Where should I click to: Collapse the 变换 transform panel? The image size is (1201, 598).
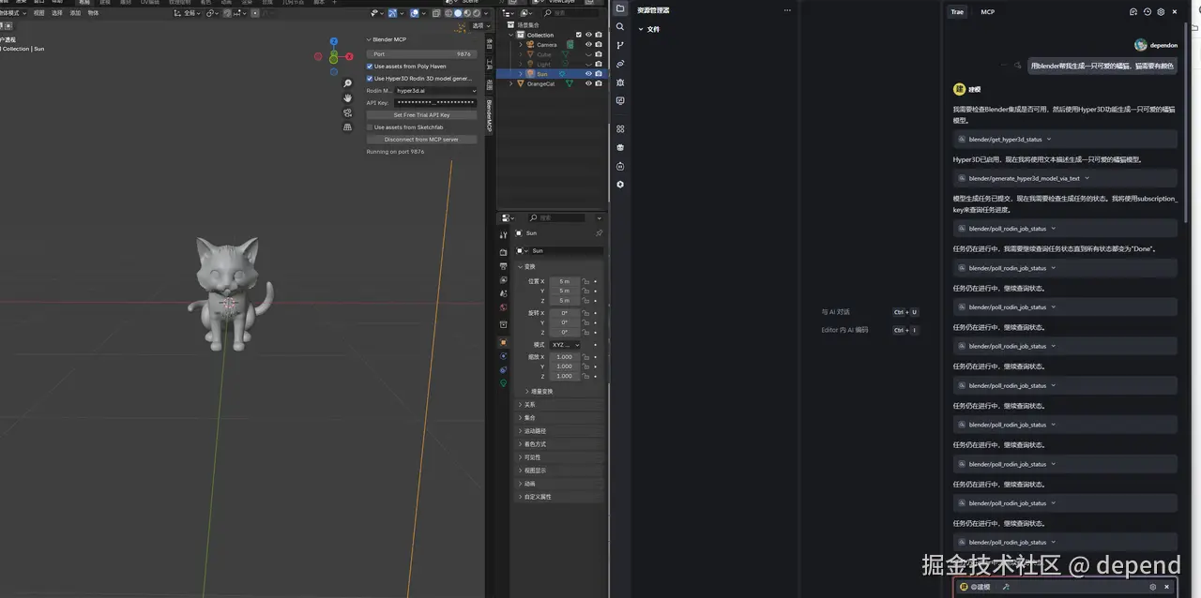click(x=521, y=267)
